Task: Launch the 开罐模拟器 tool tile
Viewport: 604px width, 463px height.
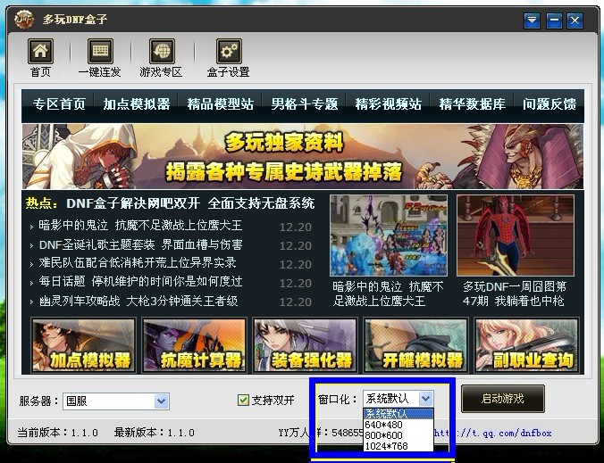Action: pos(415,344)
